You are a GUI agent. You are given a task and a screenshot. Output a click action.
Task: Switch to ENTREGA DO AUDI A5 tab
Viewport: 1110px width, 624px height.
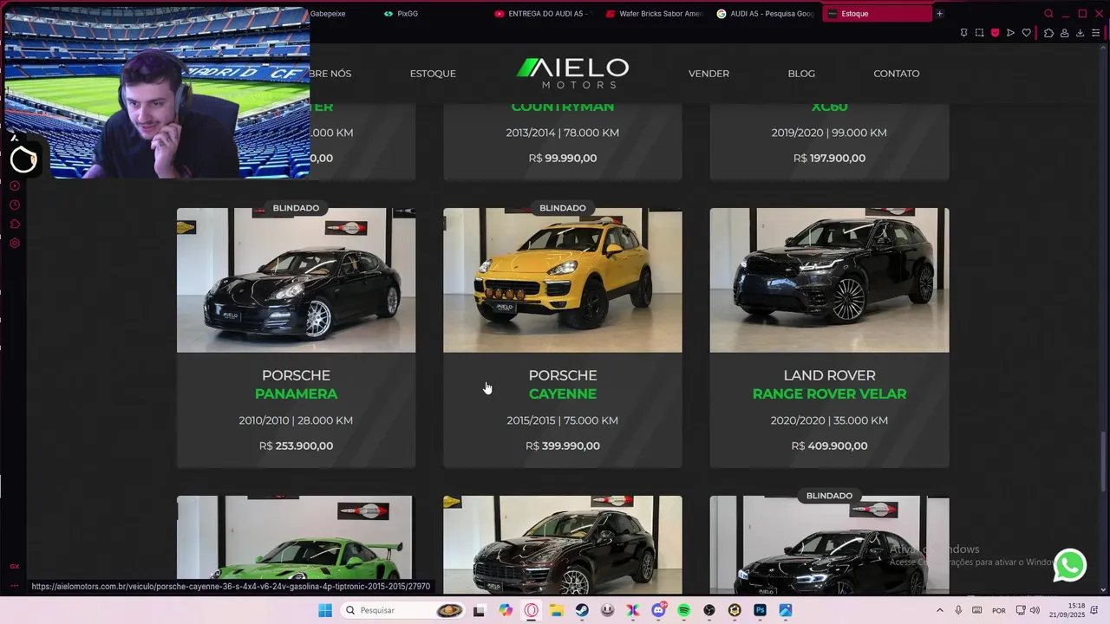pos(543,13)
